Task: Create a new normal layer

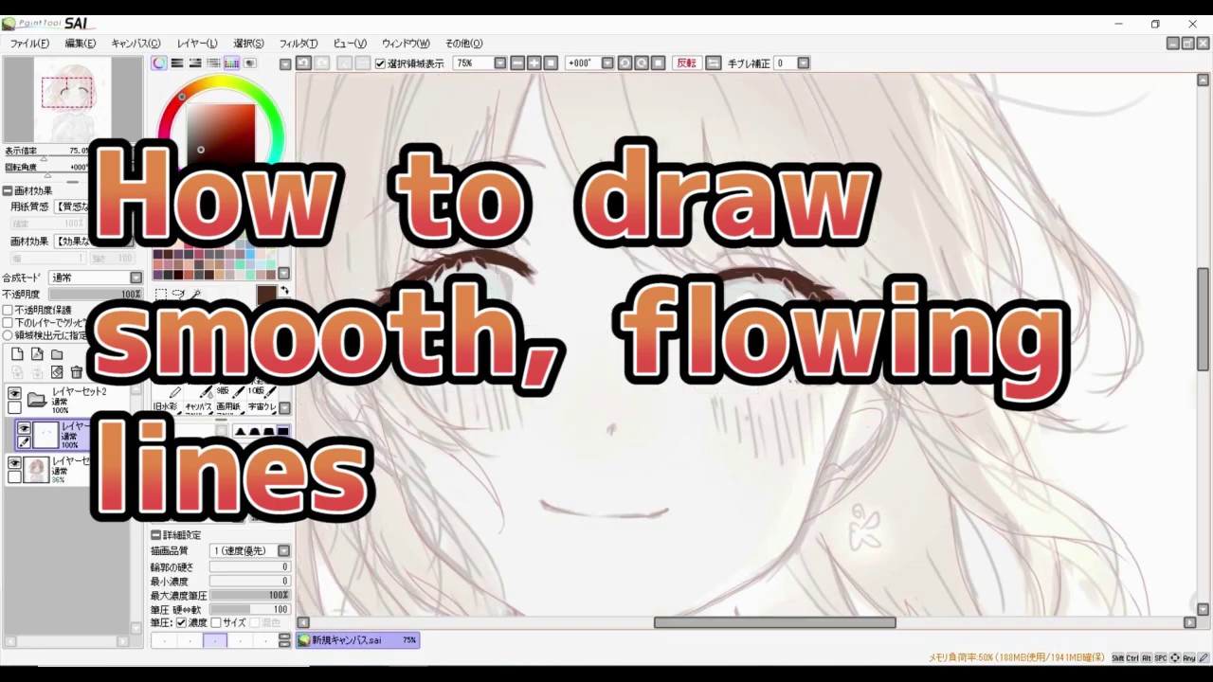Action: click(17, 354)
